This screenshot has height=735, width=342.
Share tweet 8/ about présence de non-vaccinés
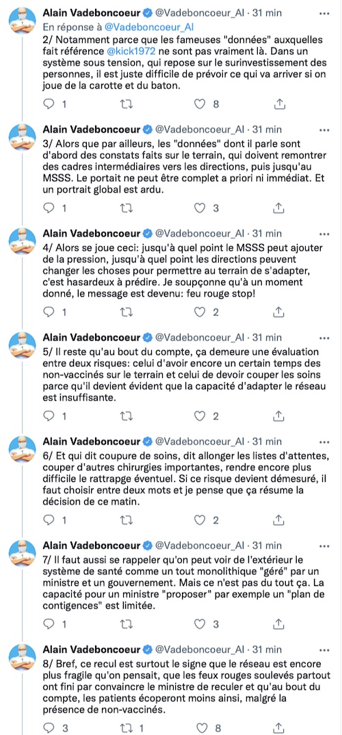tap(278, 728)
